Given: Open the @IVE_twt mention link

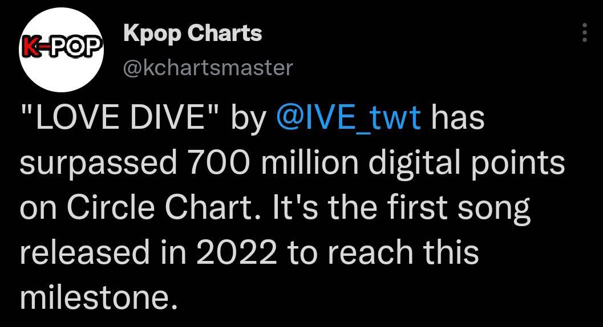Looking at the screenshot, I should [x=349, y=117].
